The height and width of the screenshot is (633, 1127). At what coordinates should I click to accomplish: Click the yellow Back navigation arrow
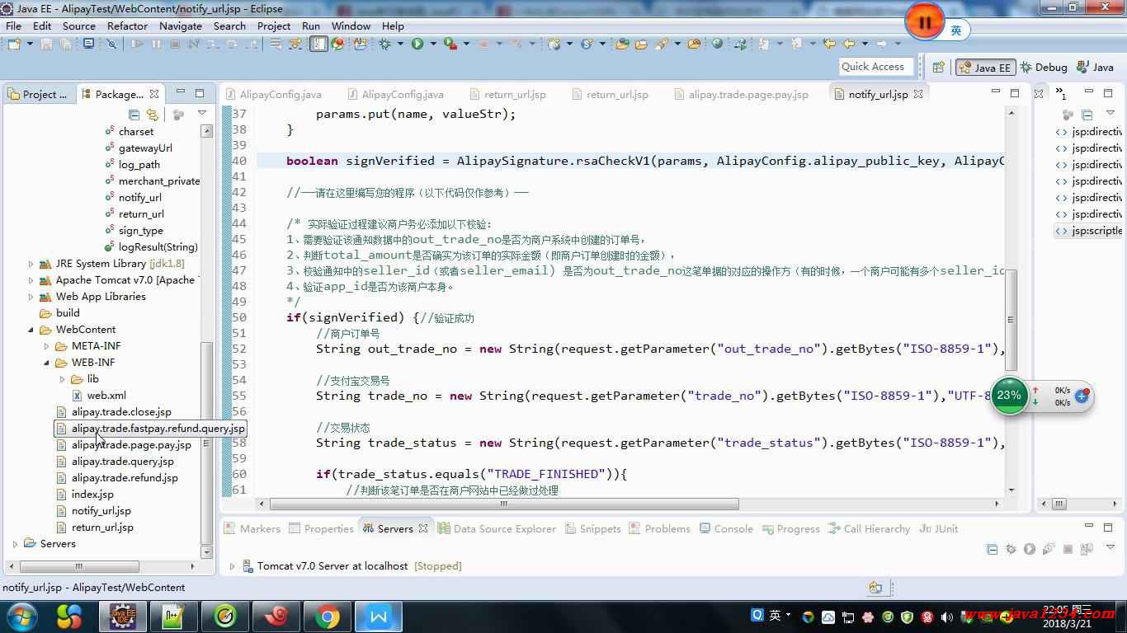(848, 44)
